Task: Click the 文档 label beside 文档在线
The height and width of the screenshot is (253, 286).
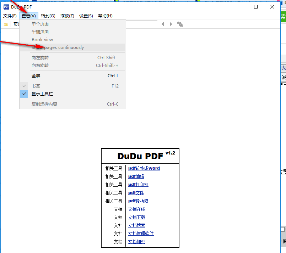Action: point(118,209)
